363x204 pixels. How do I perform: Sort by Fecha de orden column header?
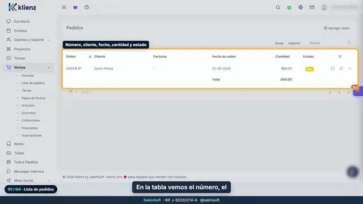coord(224,57)
